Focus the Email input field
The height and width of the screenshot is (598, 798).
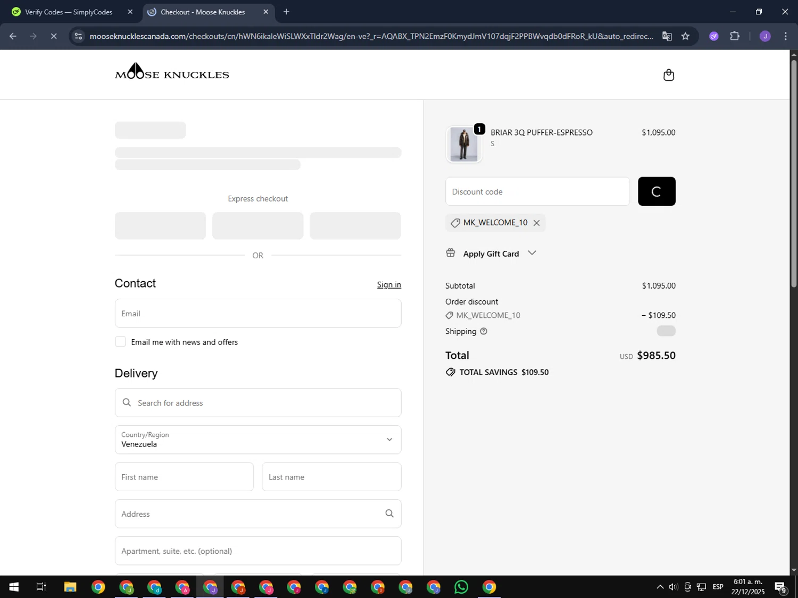tap(258, 313)
